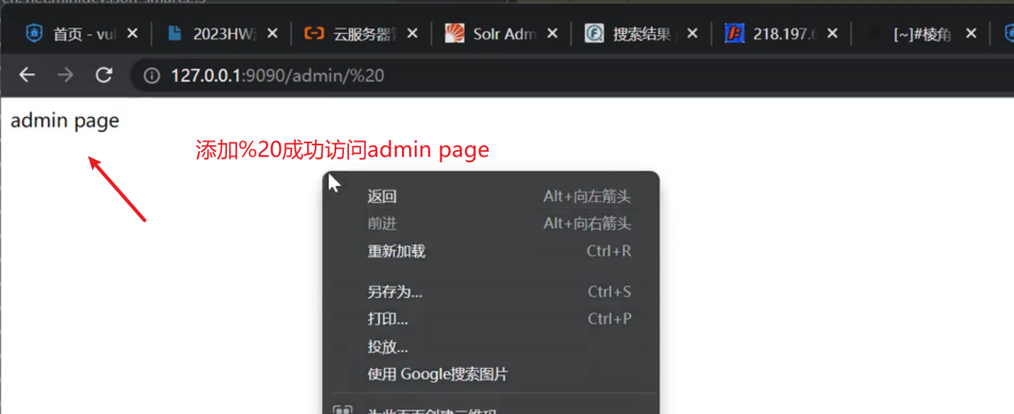Reload the page with the refresh icon

tap(104, 75)
